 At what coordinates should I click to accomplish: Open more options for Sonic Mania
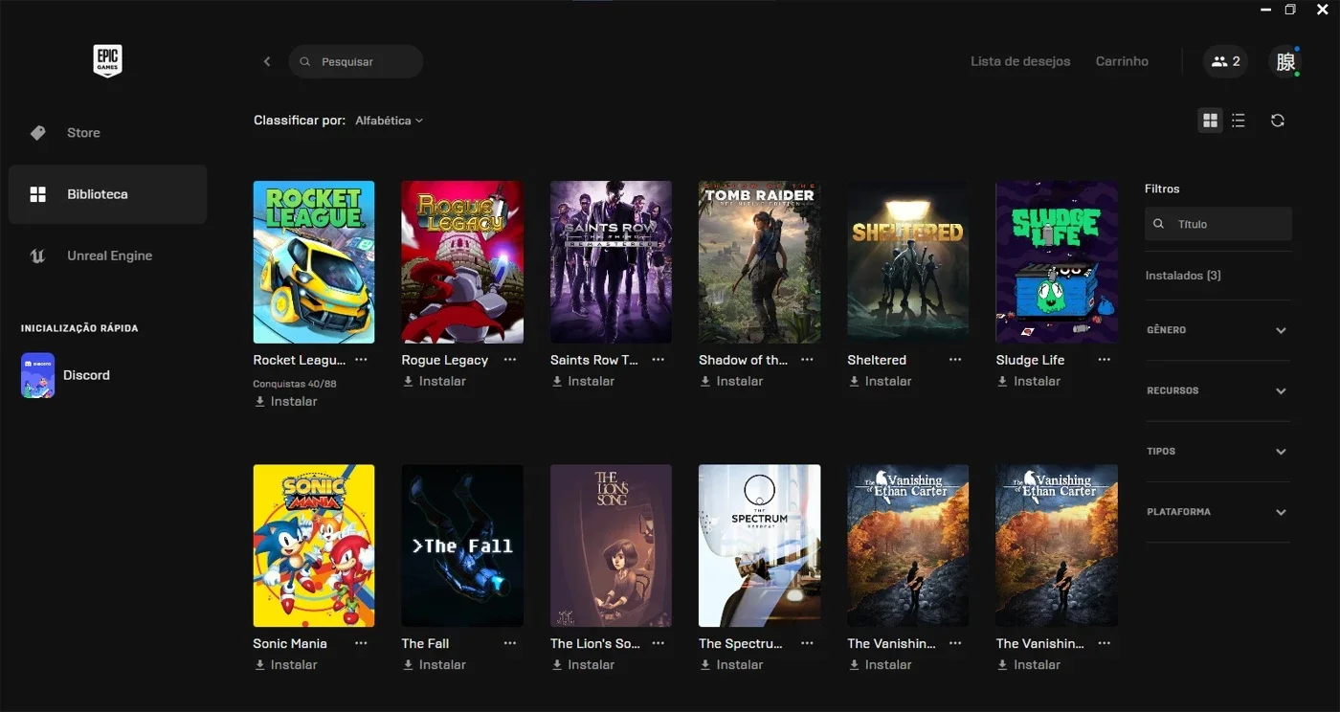(x=361, y=643)
